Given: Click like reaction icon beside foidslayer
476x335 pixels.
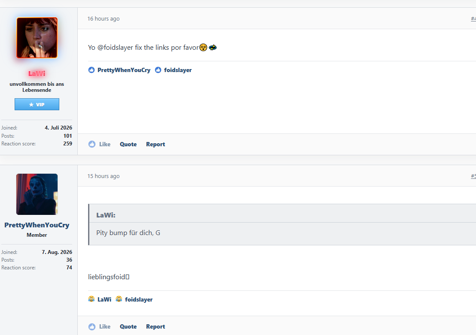Looking at the screenshot, I should pyautogui.click(x=158, y=70).
